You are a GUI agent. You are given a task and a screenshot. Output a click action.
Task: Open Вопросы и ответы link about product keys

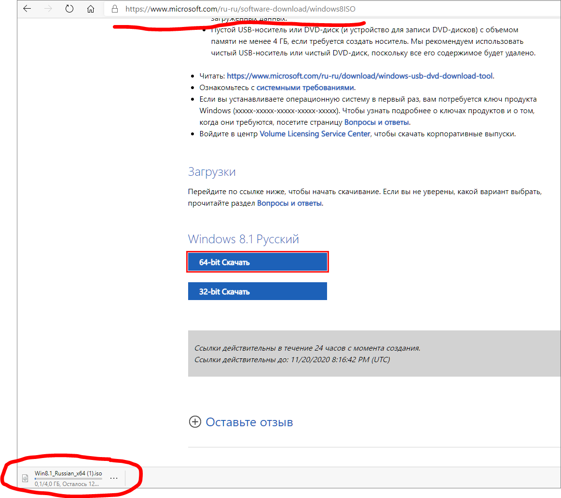click(x=376, y=122)
